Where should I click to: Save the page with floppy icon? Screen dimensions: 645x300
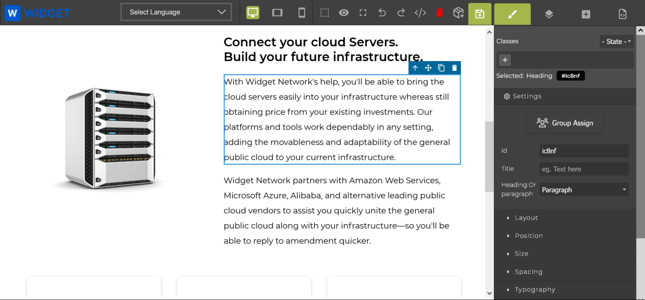[x=480, y=14]
